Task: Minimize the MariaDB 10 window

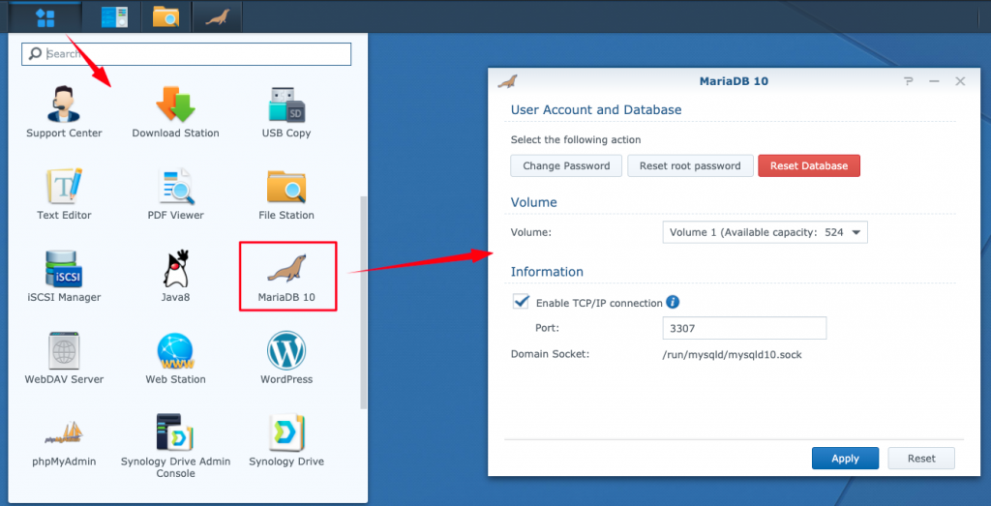Action: coord(934,81)
